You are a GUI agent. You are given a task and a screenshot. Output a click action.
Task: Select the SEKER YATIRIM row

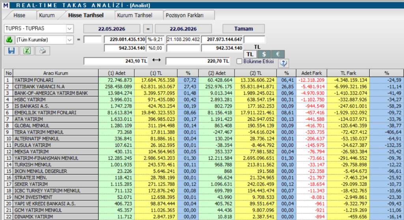(204, 184)
